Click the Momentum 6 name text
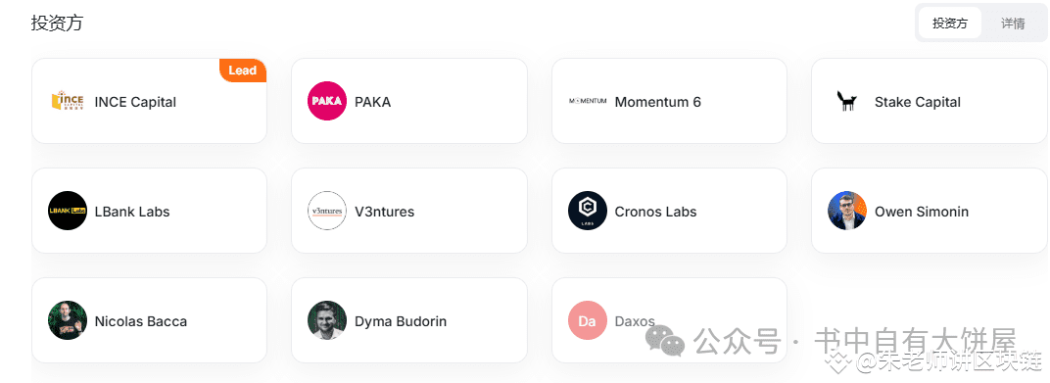The height and width of the screenshot is (383, 1050). coord(657,103)
